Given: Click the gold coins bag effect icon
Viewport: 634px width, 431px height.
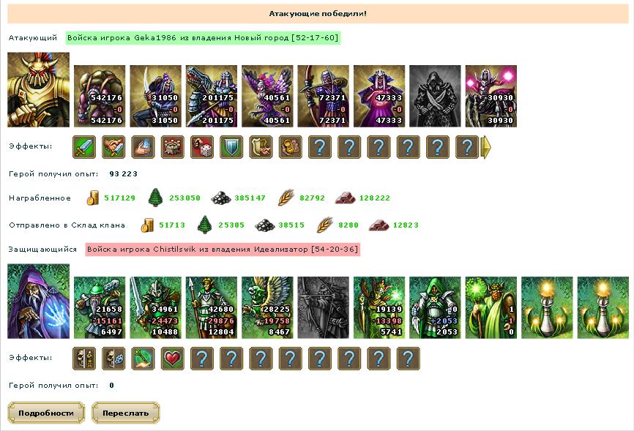Looking at the screenshot, I should coord(291,147).
